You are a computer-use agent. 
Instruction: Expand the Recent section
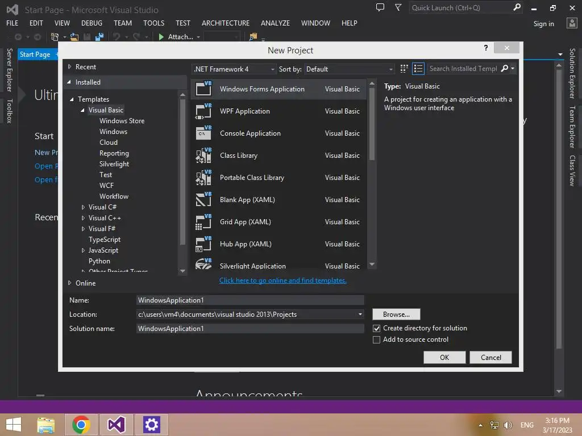(69, 67)
